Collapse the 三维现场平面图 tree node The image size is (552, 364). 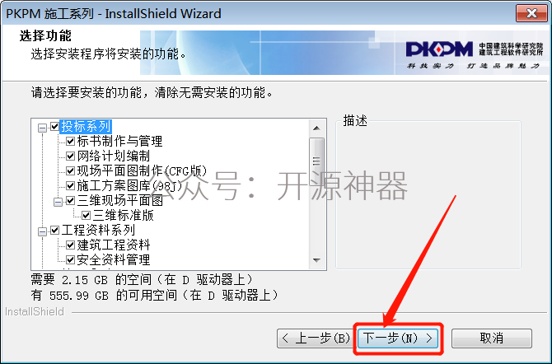[58, 202]
